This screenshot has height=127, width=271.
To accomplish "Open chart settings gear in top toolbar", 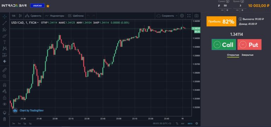I will click(x=182, y=16).
